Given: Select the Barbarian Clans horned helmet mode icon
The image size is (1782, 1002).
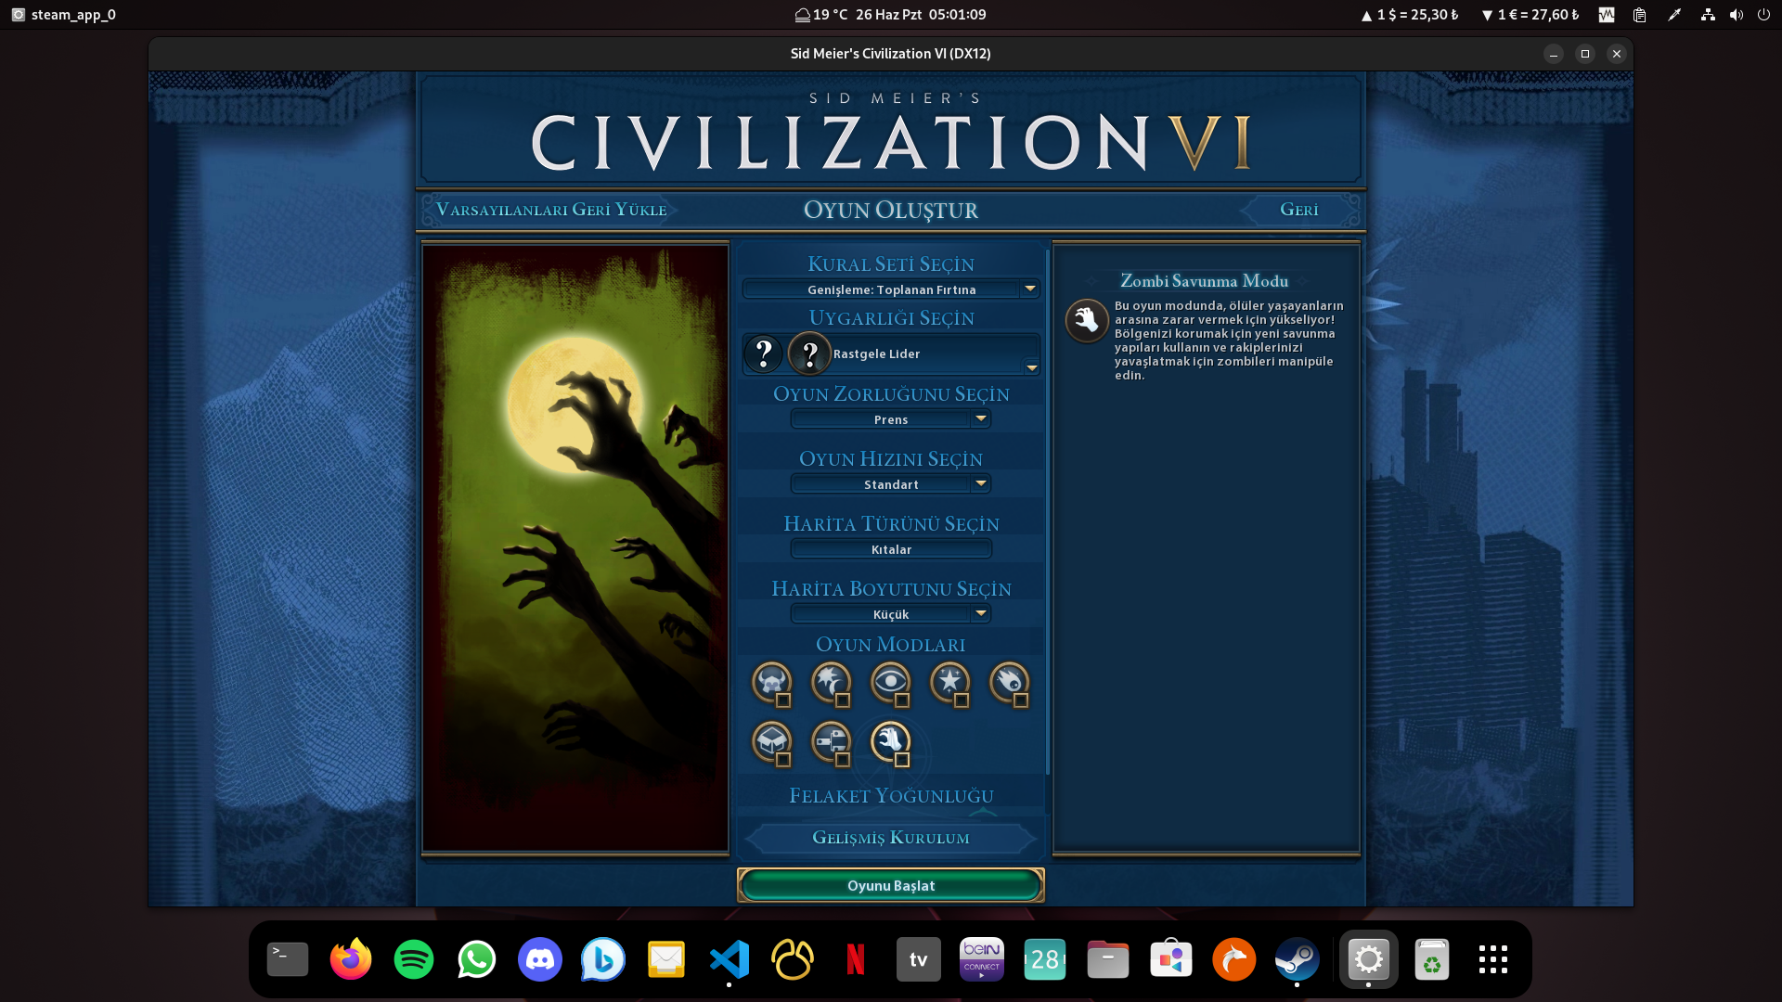Looking at the screenshot, I should point(770,682).
